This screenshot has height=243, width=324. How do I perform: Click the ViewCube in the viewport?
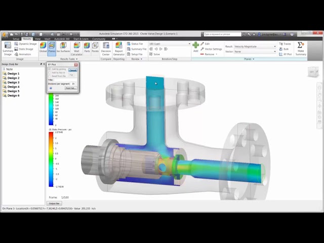(x=313, y=72)
